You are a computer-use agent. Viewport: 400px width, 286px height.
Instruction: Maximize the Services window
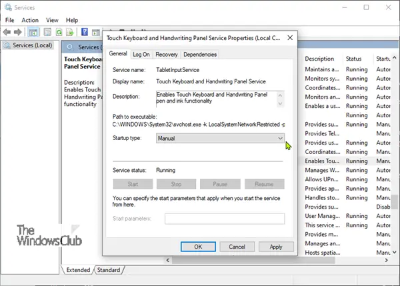(366, 7)
